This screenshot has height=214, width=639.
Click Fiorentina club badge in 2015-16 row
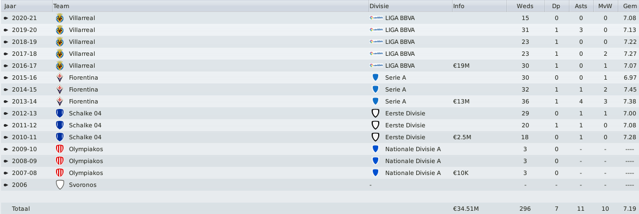(60, 77)
